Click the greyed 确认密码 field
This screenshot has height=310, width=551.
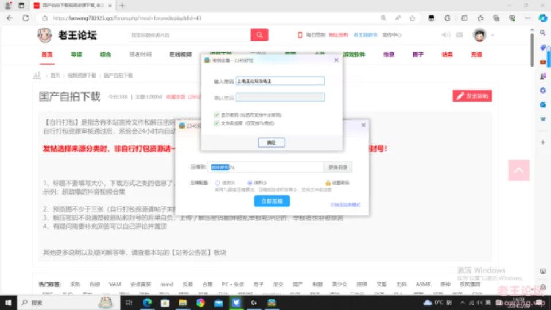click(280, 98)
